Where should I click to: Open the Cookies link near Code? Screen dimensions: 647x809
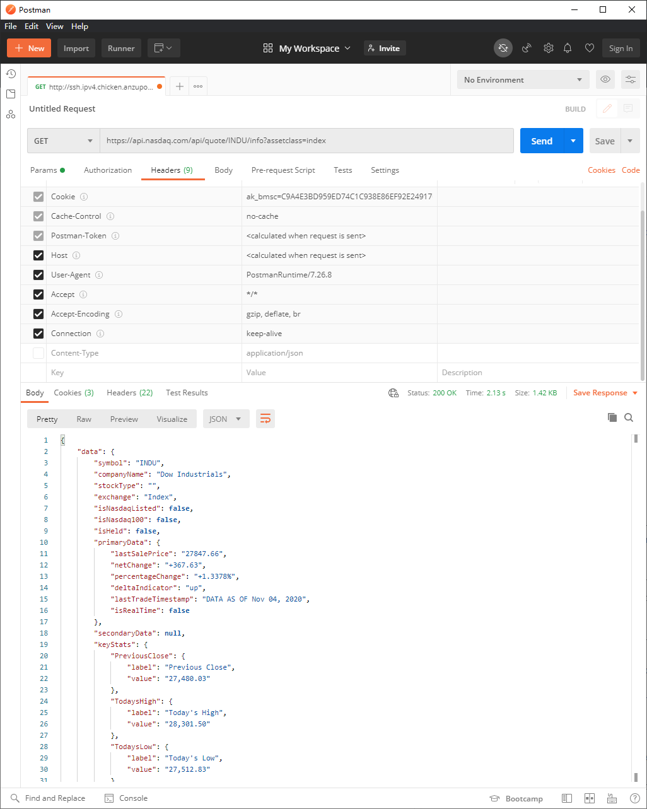tap(602, 170)
